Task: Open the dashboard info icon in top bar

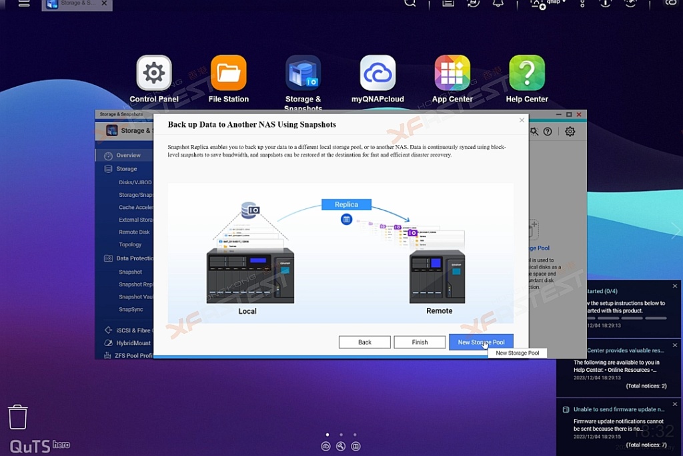Action: click(x=606, y=3)
